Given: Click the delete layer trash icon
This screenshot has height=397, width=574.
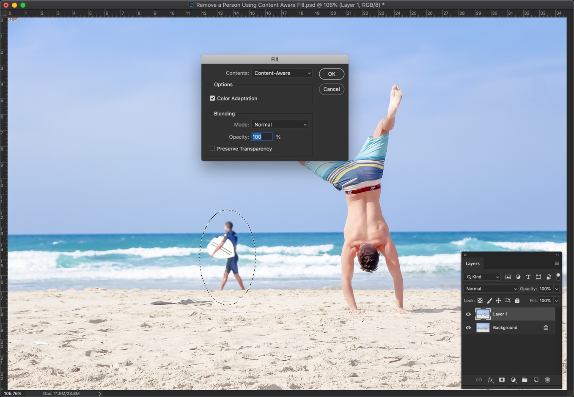Looking at the screenshot, I should click(547, 380).
